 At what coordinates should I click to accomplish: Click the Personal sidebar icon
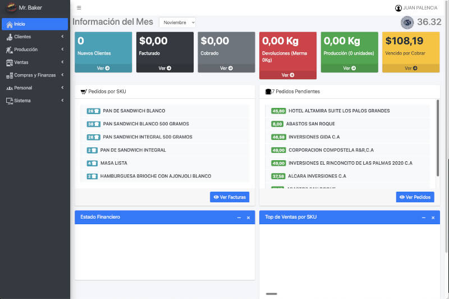tap(10, 88)
